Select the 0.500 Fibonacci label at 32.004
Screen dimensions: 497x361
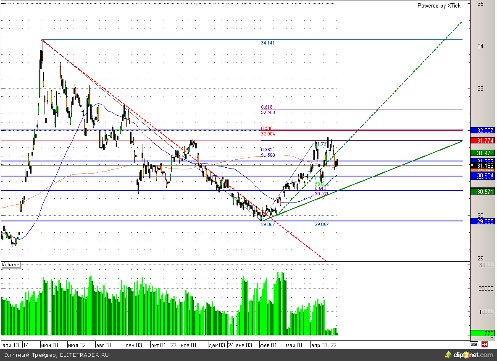tap(267, 129)
